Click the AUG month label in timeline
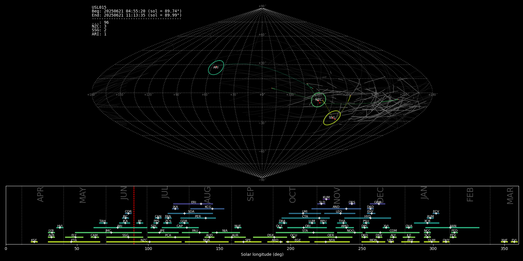The height and width of the screenshot is (261, 523). point(207,195)
